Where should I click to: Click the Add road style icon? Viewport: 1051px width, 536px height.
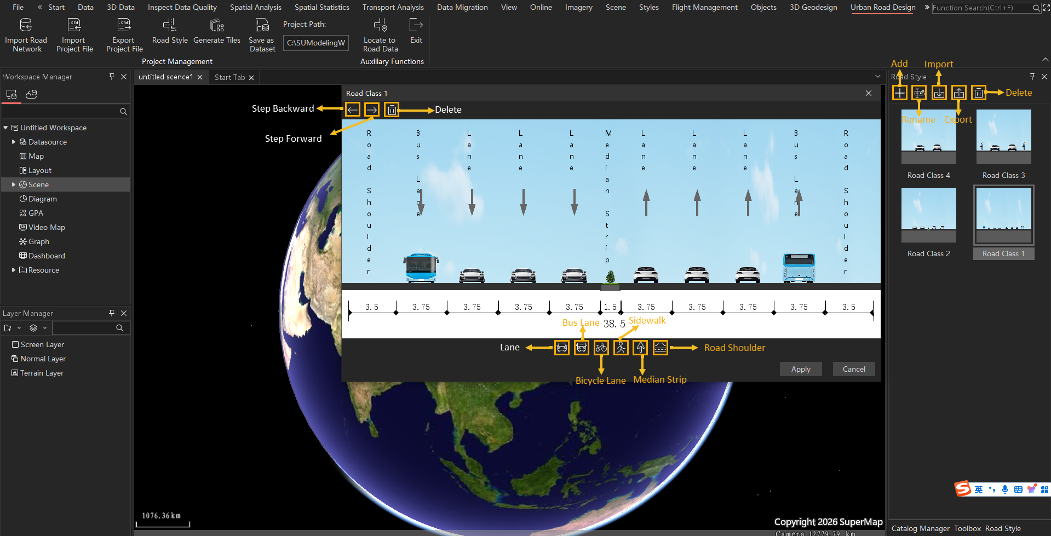900,93
